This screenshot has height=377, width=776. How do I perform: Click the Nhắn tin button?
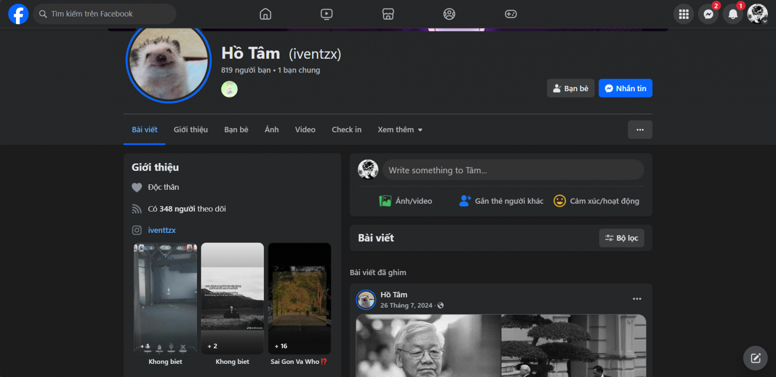pyautogui.click(x=625, y=88)
